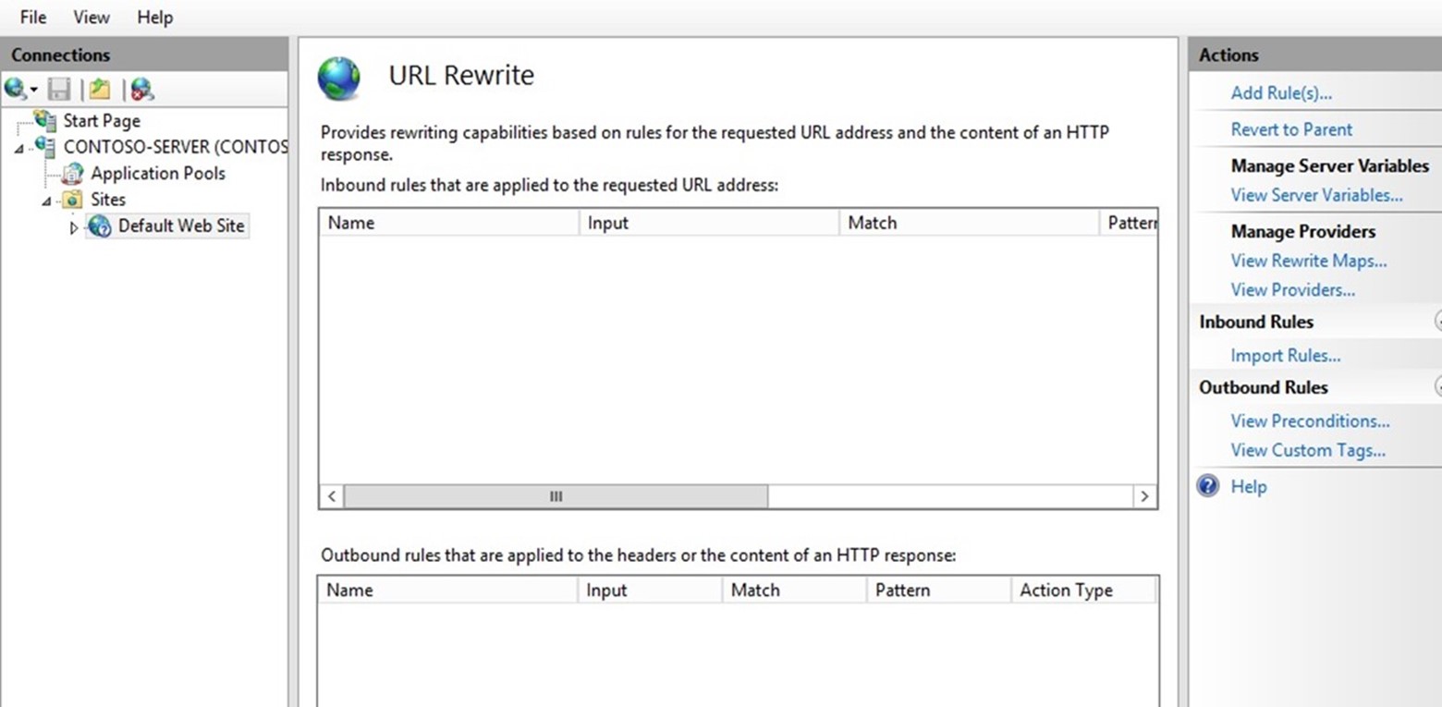Select CONTOSO-SERVER tree item
The width and height of the screenshot is (1442, 707).
[176, 147]
